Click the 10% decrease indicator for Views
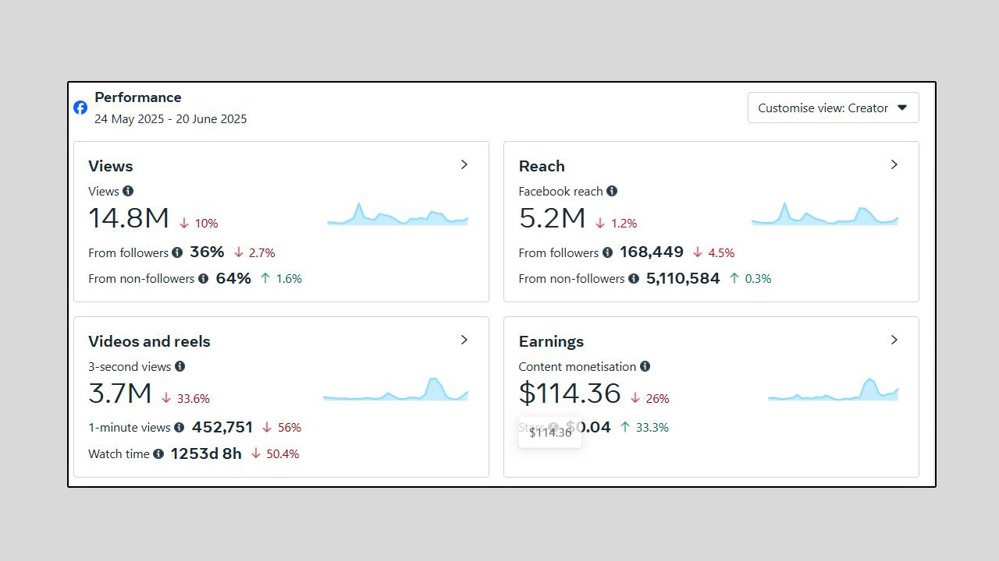999x561 pixels. [x=198, y=224]
